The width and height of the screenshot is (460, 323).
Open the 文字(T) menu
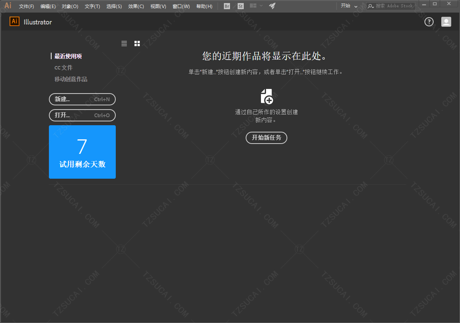tap(92, 6)
